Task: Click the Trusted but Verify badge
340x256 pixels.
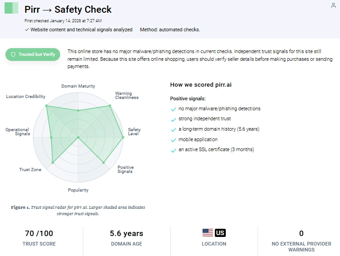Action: click(x=33, y=54)
